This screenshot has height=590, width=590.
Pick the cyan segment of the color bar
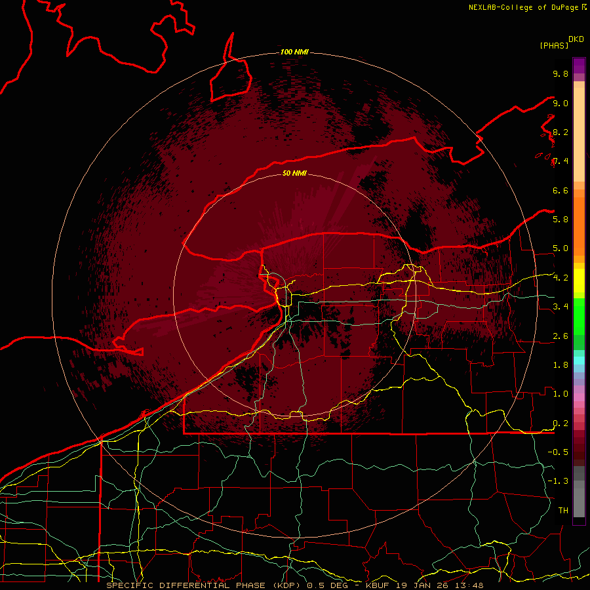pyautogui.click(x=579, y=361)
